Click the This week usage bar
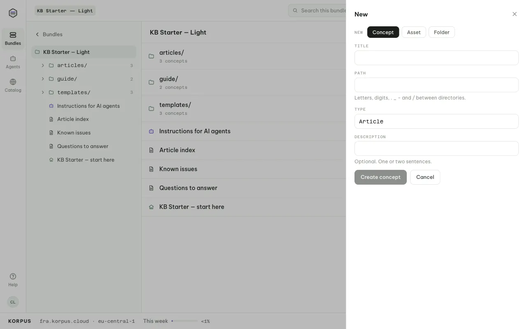The height and width of the screenshot is (329, 527). pos(184,321)
